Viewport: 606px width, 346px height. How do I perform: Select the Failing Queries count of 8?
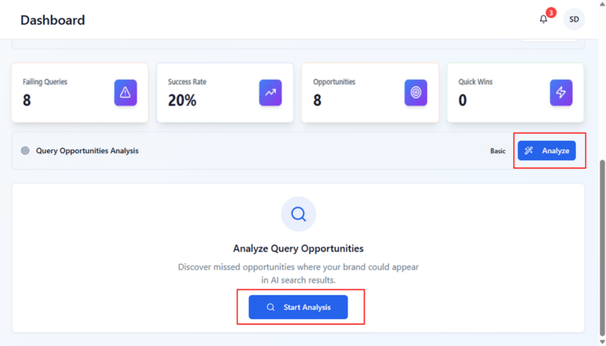(27, 101)
